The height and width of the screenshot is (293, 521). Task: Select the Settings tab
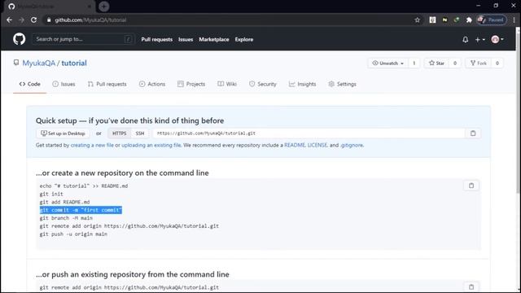coord(342,84)
